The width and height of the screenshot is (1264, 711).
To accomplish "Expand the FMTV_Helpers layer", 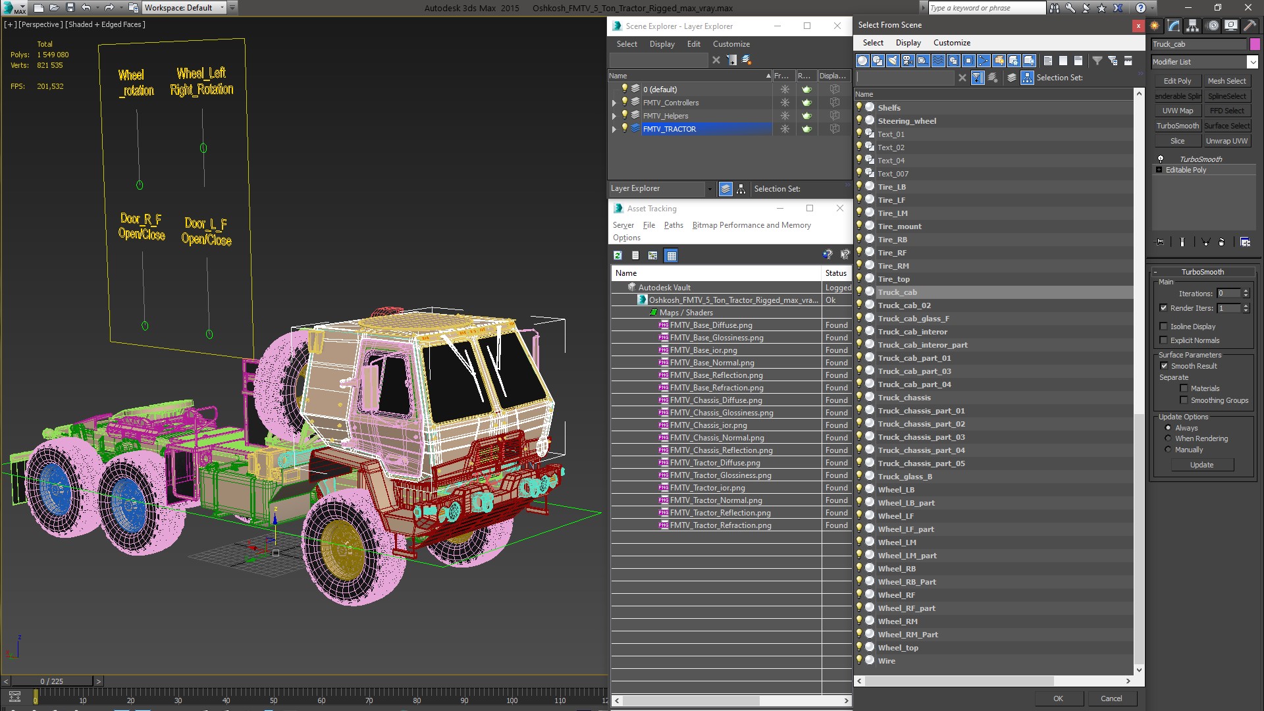I will tap(614, 116).
